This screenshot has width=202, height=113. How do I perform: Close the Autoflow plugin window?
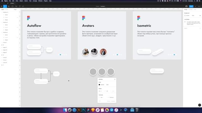tap(115, 79)
